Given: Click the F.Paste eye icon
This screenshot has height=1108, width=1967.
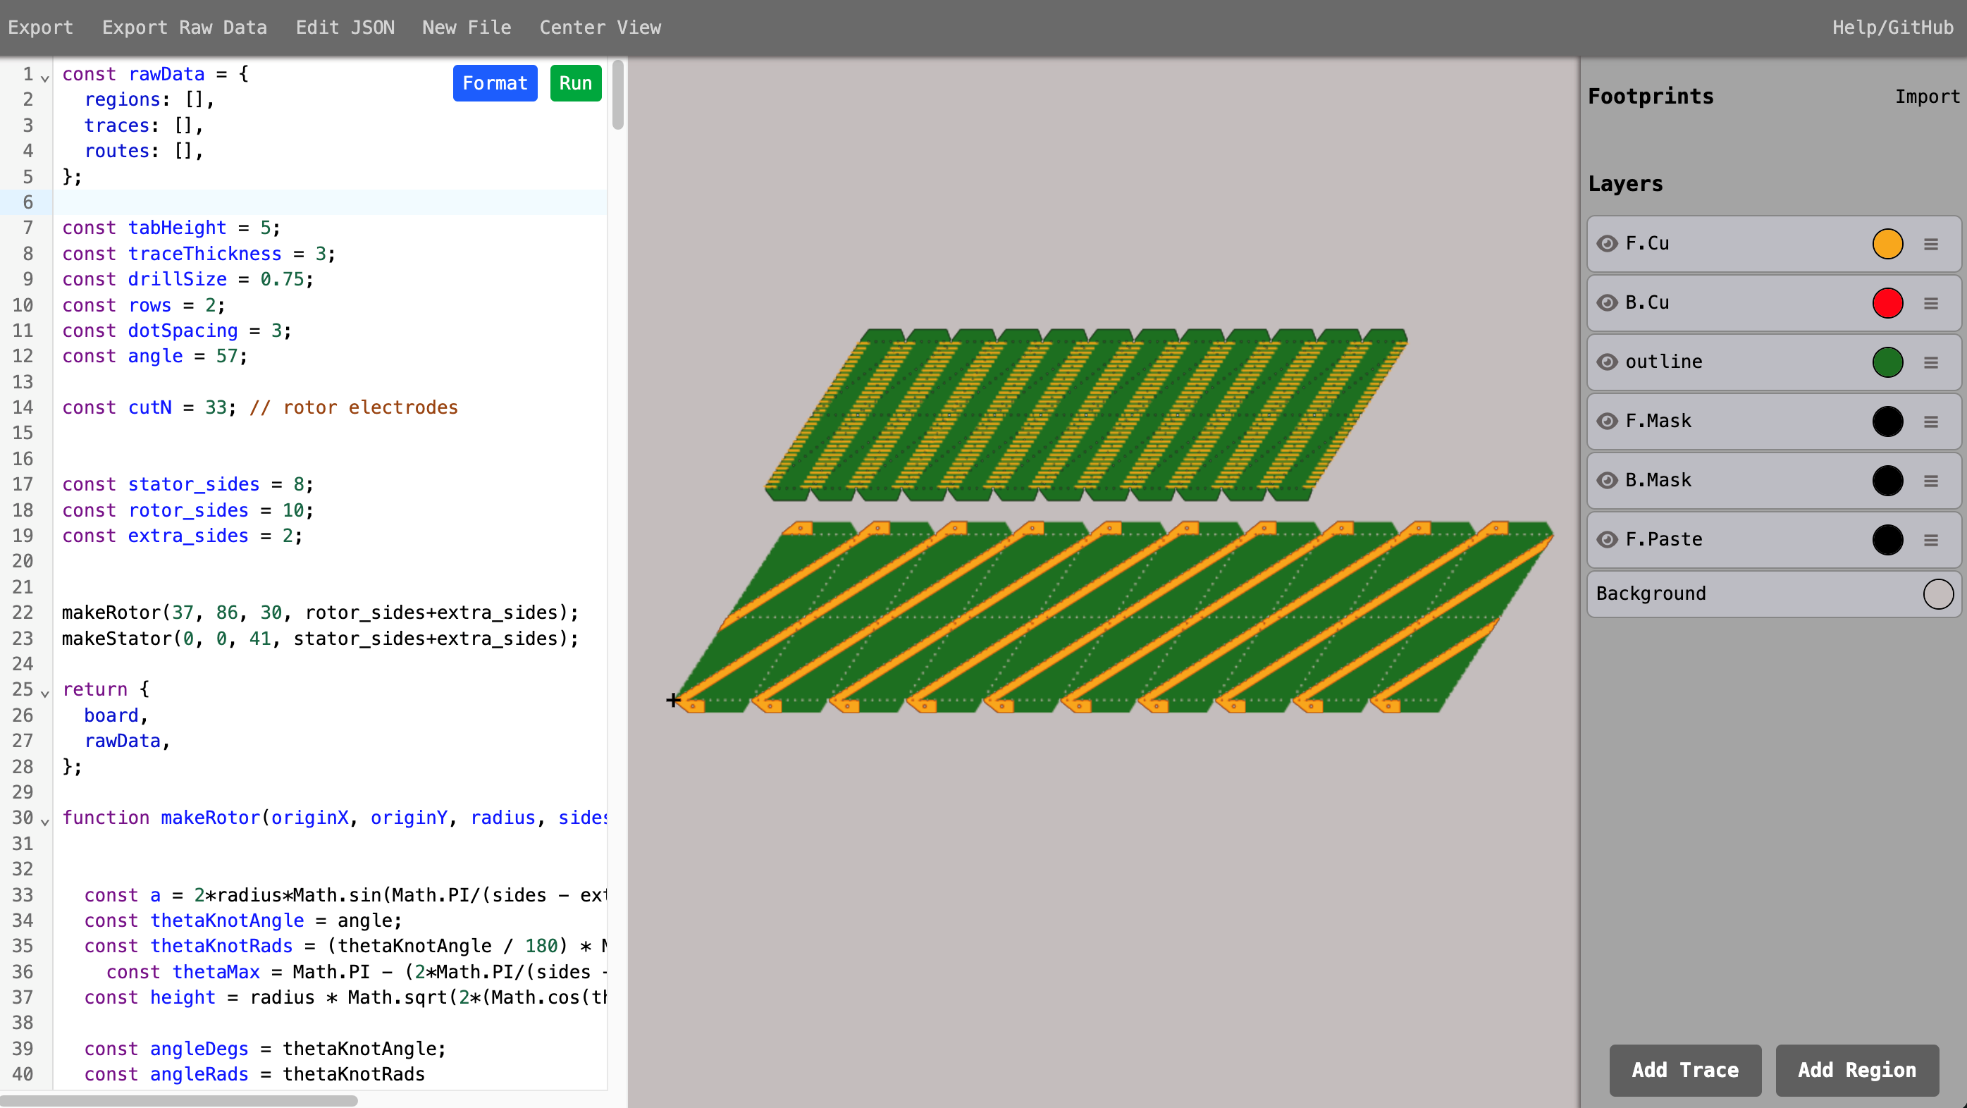Looking at the screenshot, I should tap(1609, 540).
